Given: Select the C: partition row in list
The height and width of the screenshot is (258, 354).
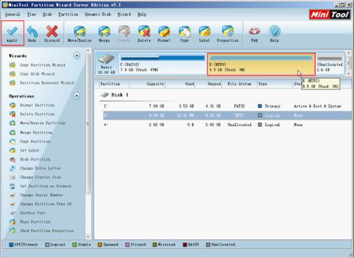Looking at the screenshot, I should pos(227,106).
